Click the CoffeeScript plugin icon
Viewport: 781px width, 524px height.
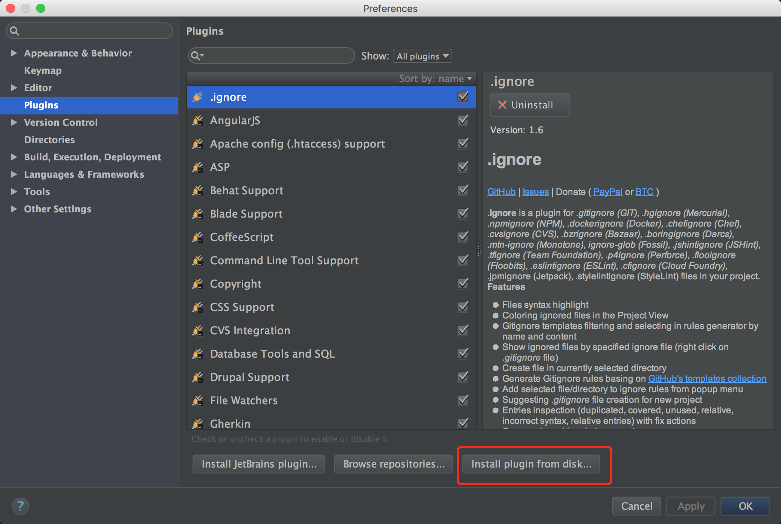click(x=198, y=237)
